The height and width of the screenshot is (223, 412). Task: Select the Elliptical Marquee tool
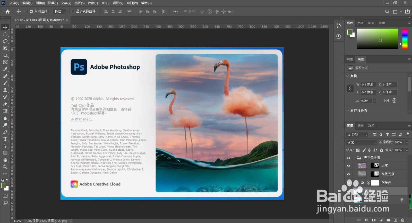click(5, 34)
